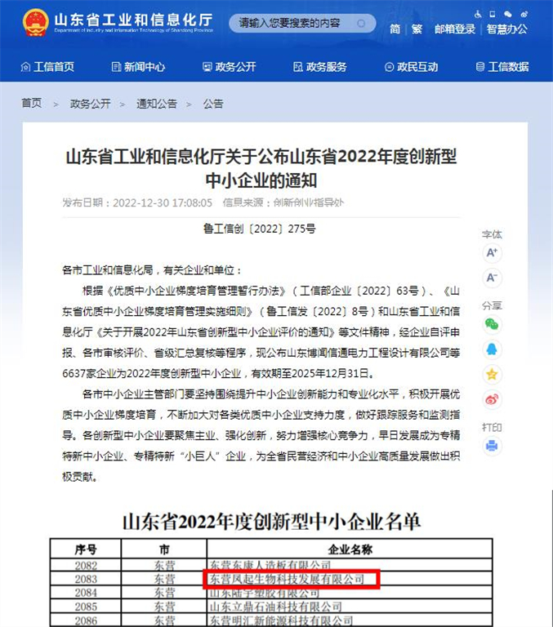Print the page with printer icon
The height and width of the screenshot is (627, 553).
pos(492,446)
